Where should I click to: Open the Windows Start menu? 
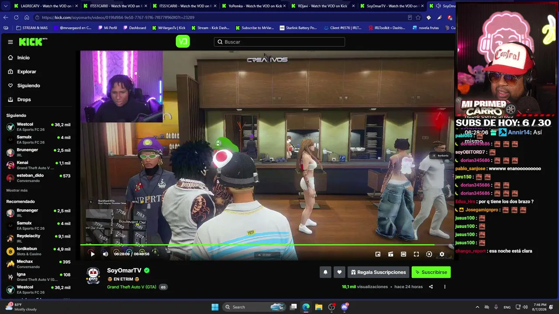[215, 307]
